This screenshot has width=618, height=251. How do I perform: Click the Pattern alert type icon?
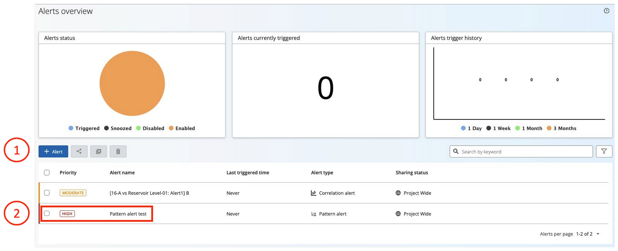coord(314,214)
